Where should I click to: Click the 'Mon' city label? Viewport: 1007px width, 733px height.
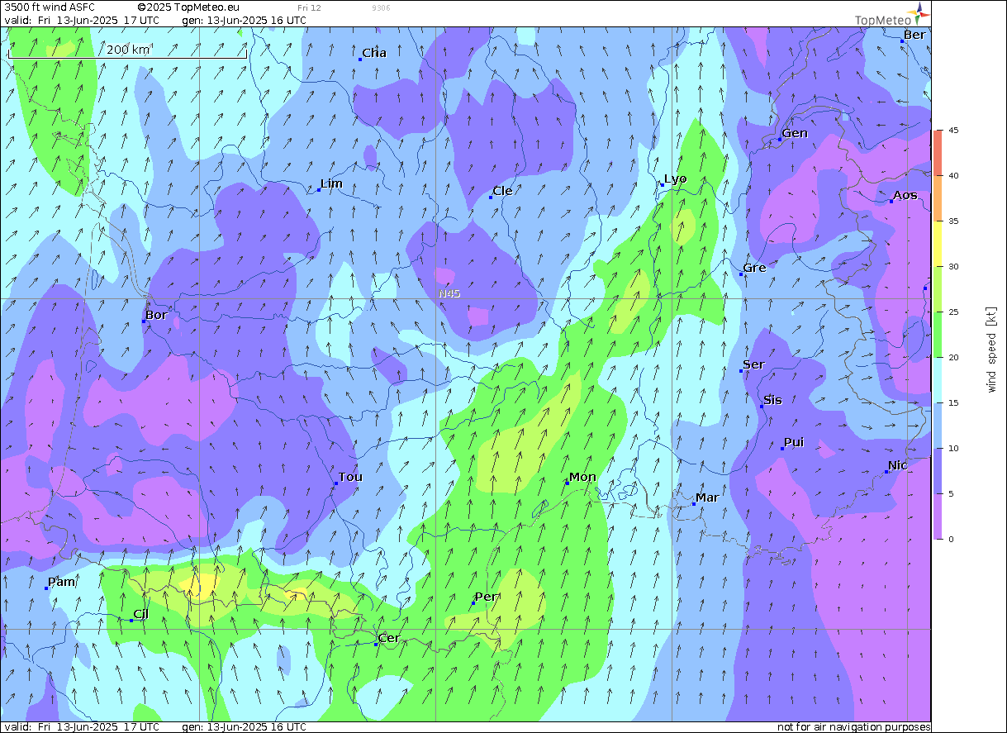point(582,477)
